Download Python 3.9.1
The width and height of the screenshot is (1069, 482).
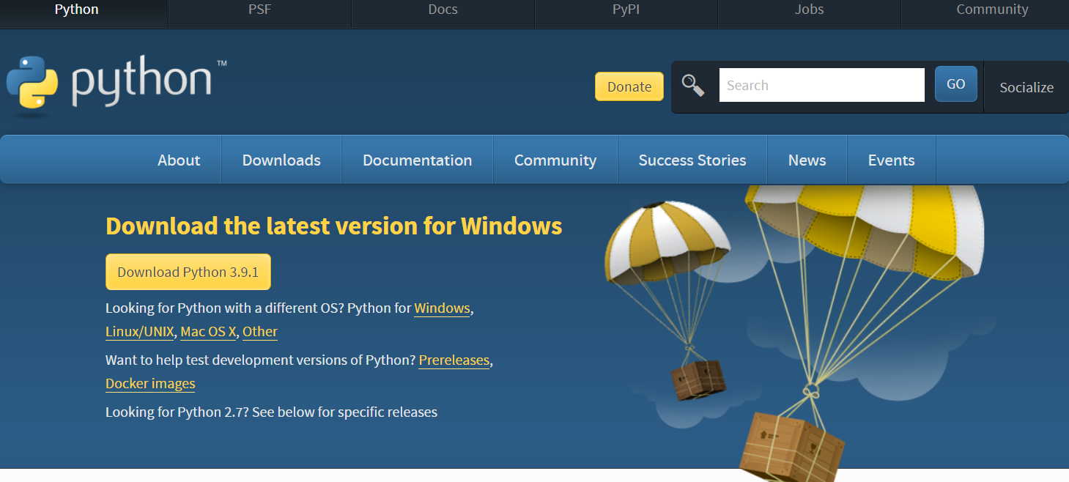pyautogui.click(x=188, y=271)
